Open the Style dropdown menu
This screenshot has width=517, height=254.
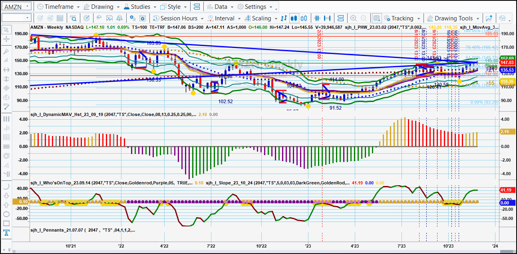(173, 7)
